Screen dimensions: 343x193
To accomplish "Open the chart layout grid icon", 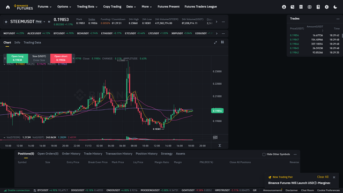I will [x=222, y=42].
